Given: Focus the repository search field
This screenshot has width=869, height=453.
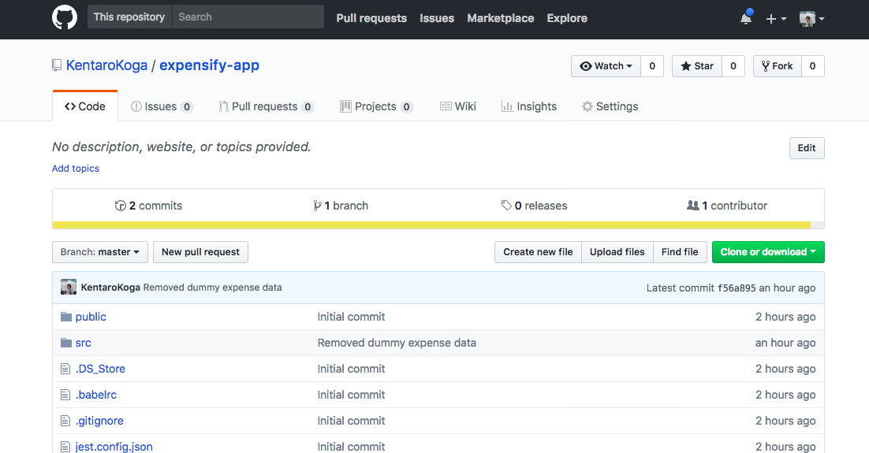Looking at the screenshot, I should [248, 17].
